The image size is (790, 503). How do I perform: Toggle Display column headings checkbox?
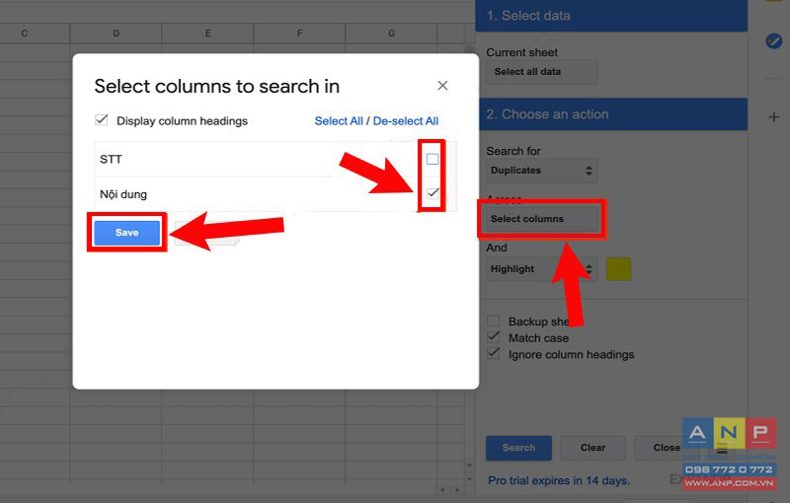pyautogui.click(x=102, y=120)
